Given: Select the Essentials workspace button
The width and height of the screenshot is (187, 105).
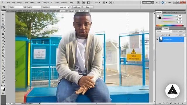Looking at the screenshot, I should pyautogui.click(x=148, y=3).
